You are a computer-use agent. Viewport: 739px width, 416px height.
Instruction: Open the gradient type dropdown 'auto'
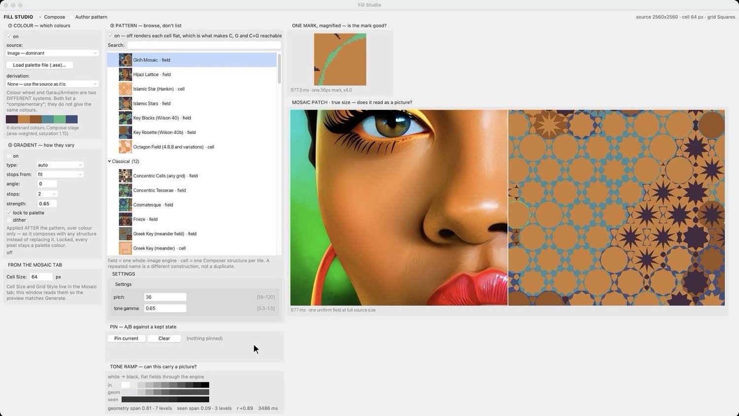[x=60, y=165]
